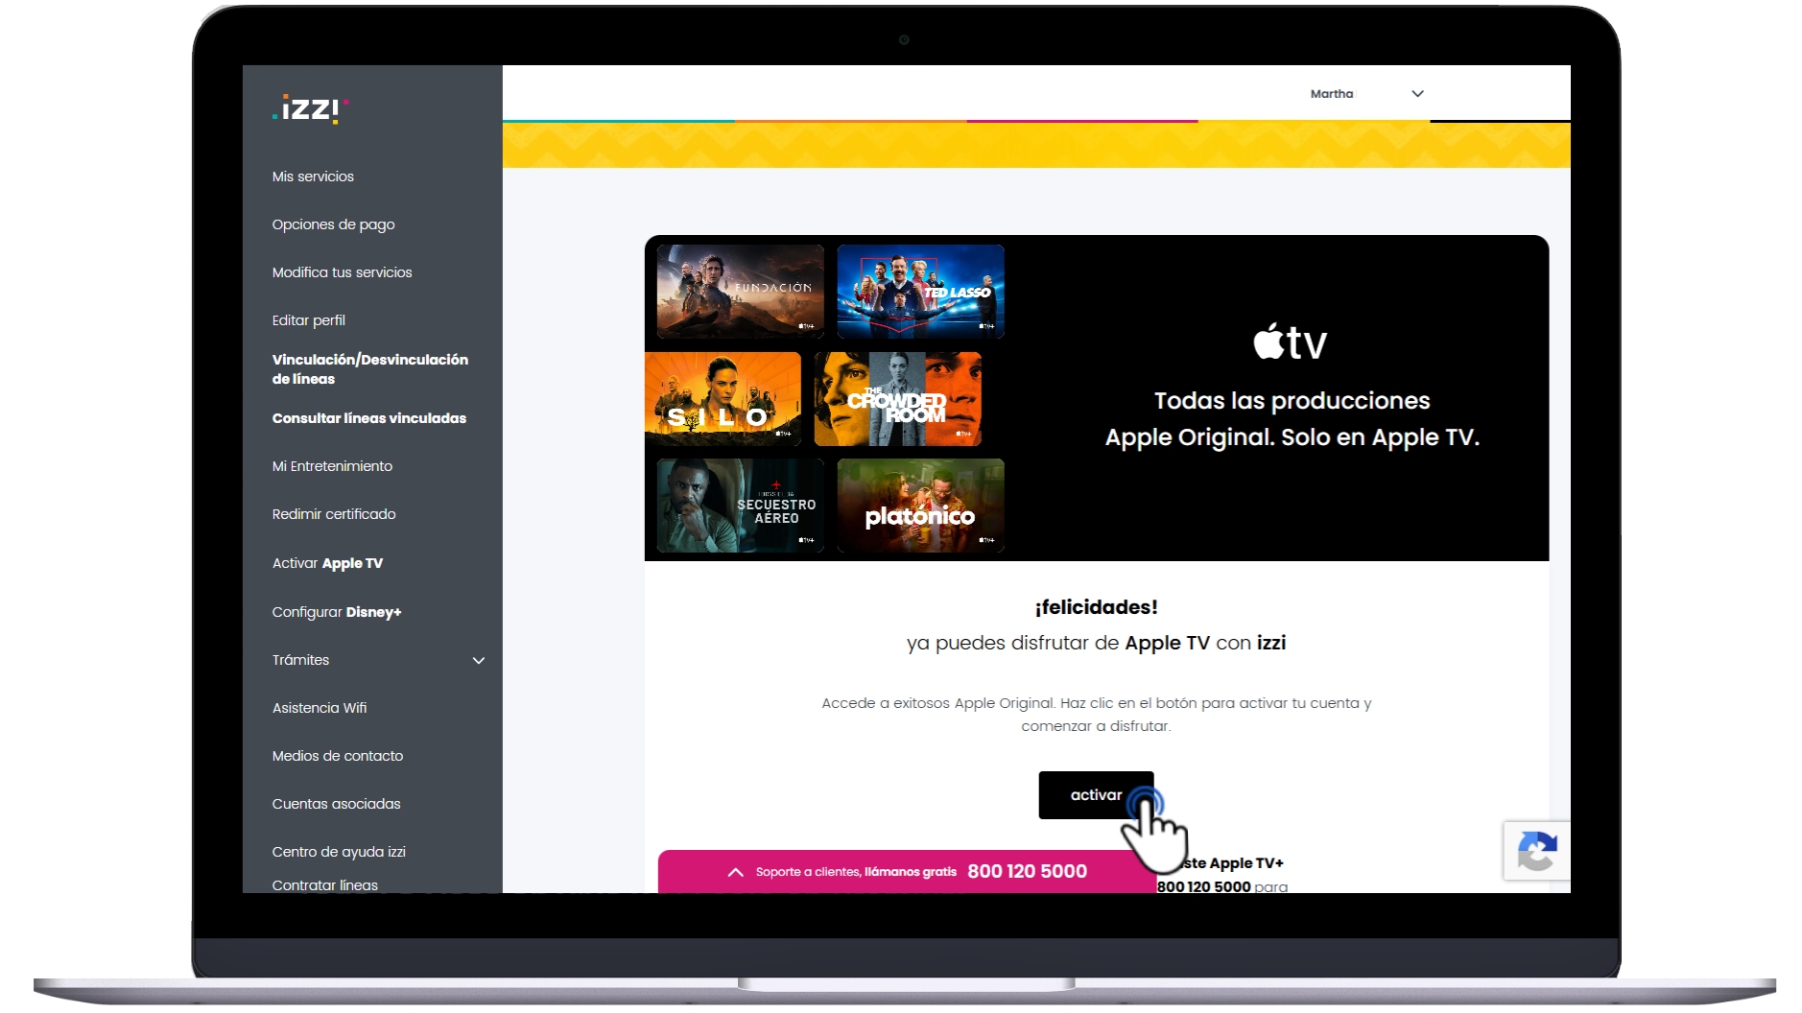Select Contratar líneas in sidebar

(324, 884)
